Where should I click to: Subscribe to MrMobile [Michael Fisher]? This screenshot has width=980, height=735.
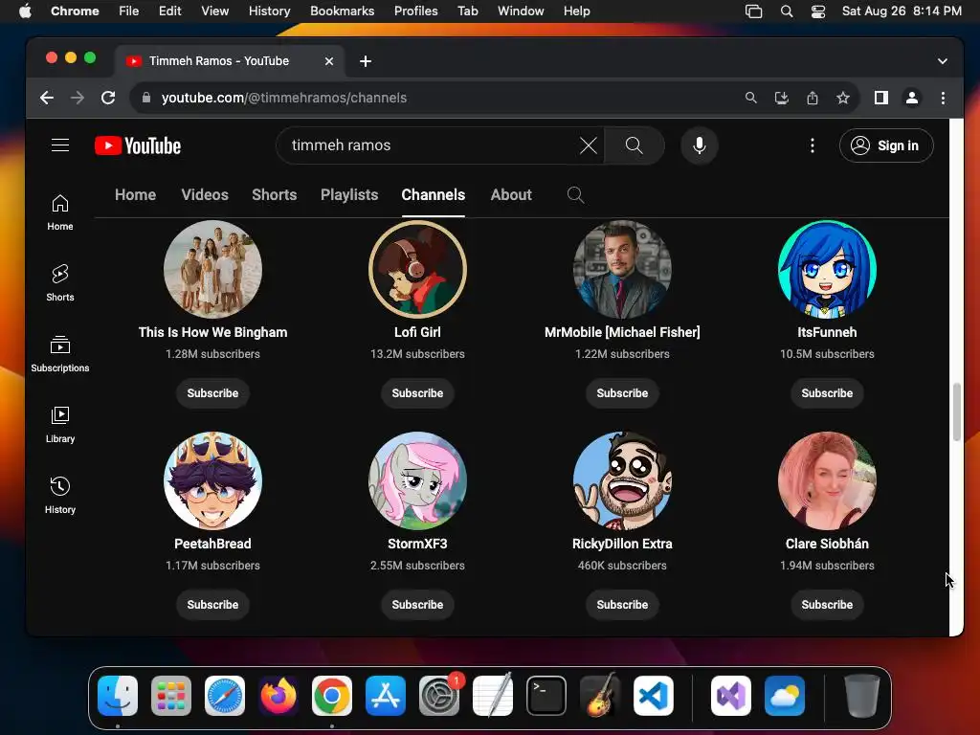622,393
